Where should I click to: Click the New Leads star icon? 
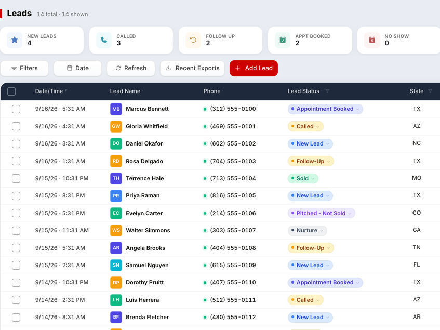coord(15,40)
